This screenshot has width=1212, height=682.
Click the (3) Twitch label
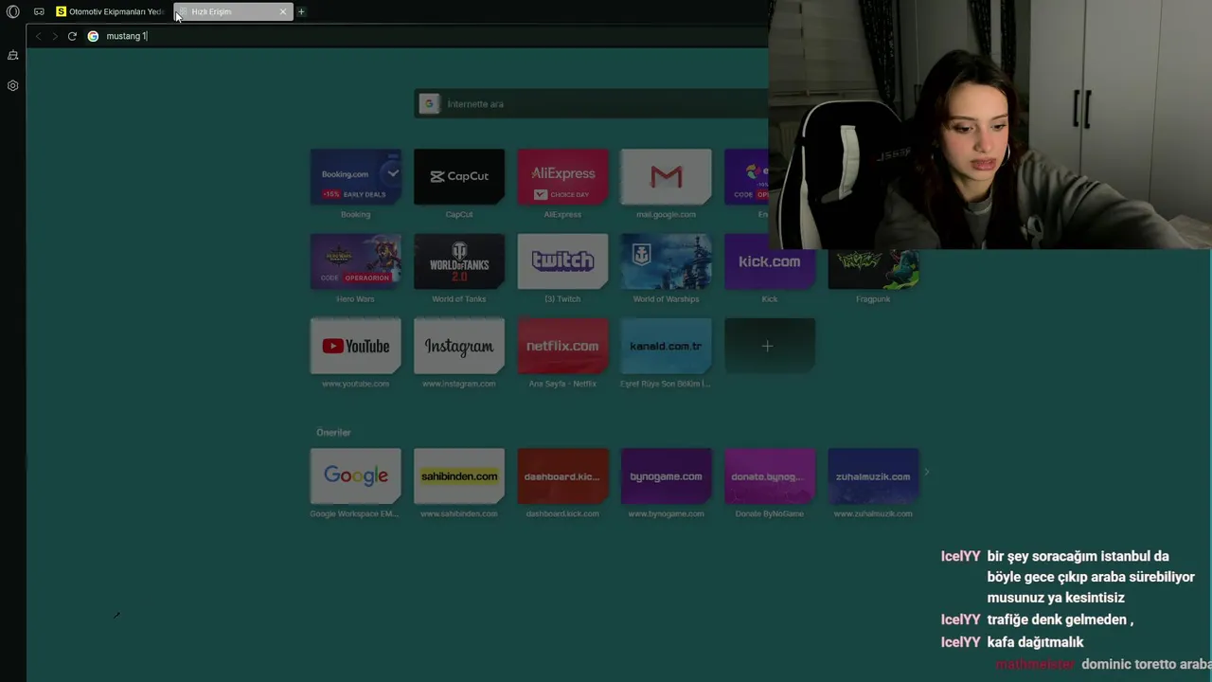coord(562,299)
